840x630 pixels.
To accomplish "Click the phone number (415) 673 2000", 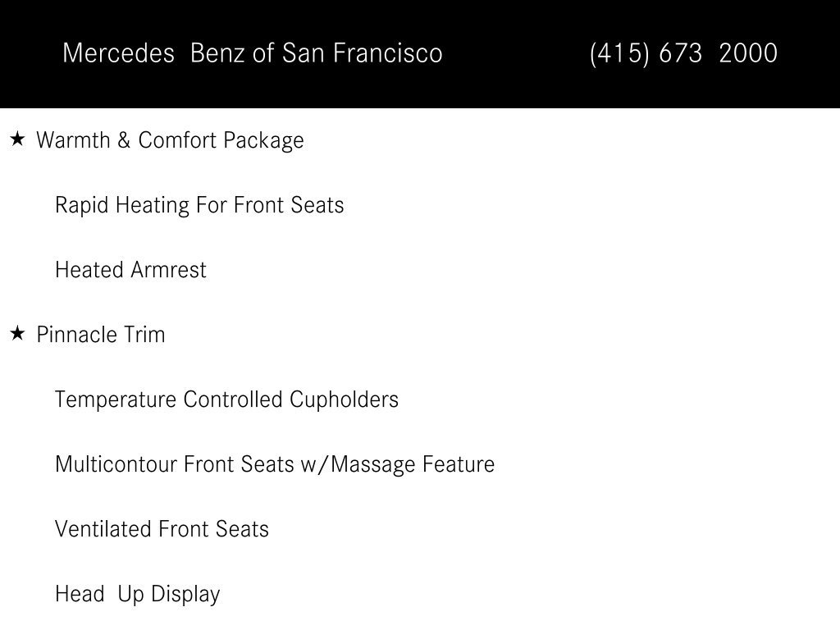I will coord(683,53).
